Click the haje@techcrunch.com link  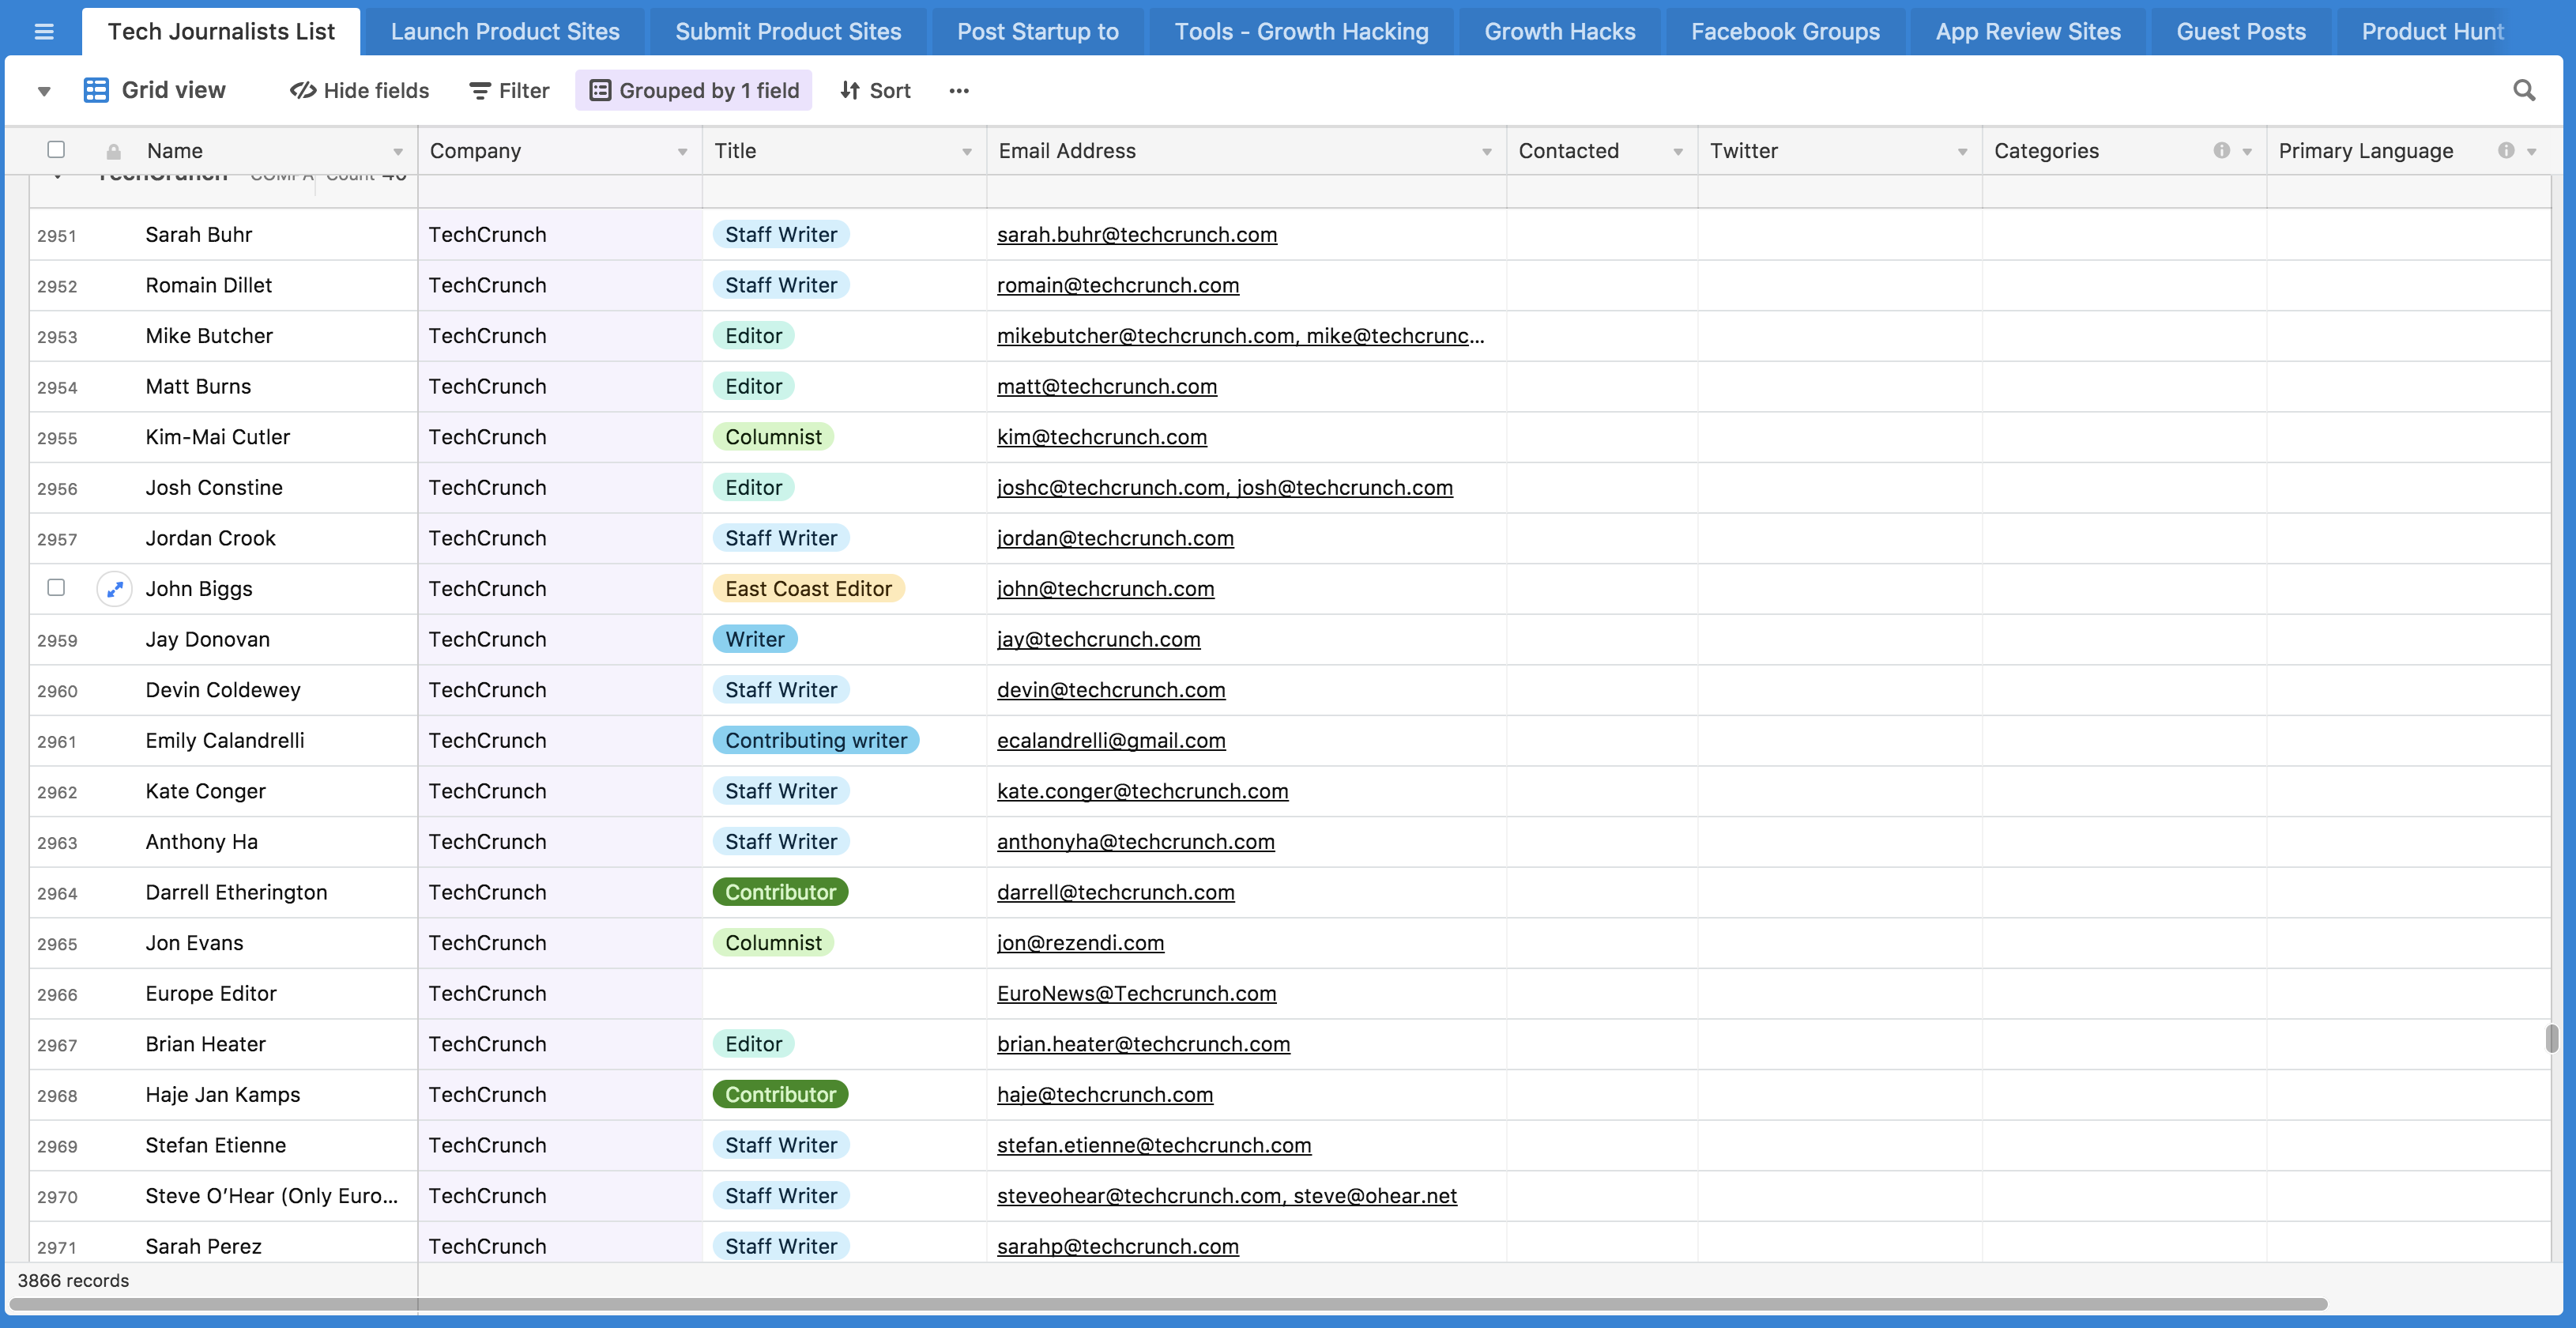coord(1105,1095)
